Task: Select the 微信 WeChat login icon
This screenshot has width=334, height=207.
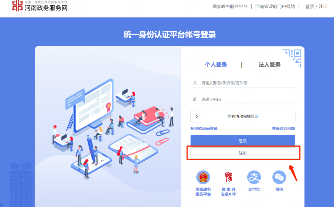Action: click(279, 177)
